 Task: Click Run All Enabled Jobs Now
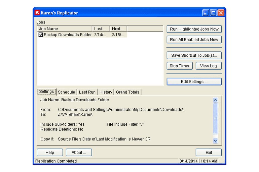[194, 40]
